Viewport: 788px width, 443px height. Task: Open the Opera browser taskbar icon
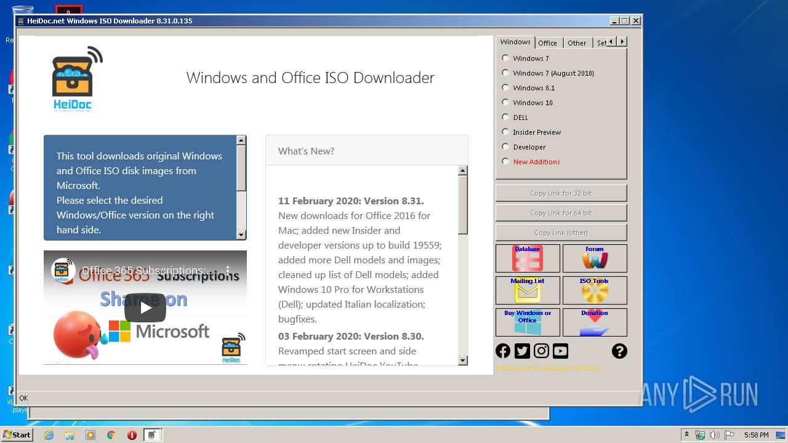132,435
